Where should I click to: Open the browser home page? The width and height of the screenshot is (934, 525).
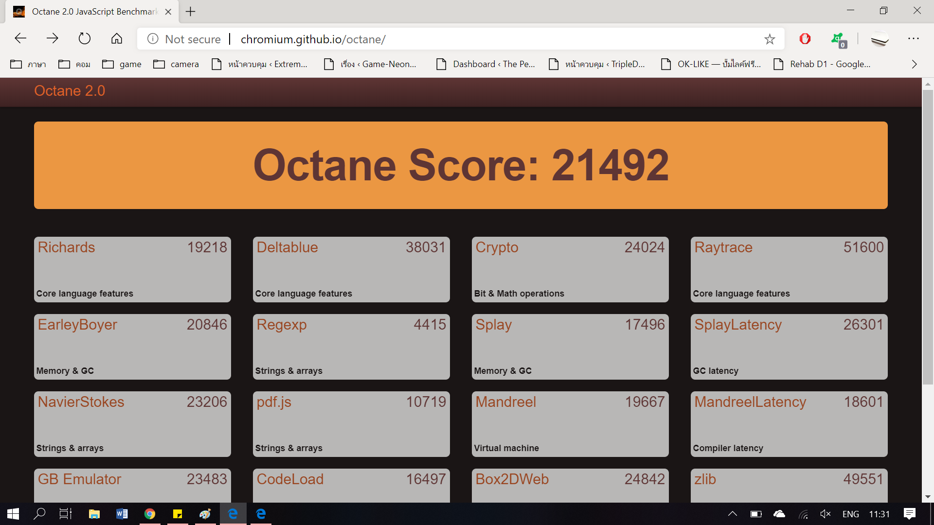pyautogui.click(x=117, y=39)
